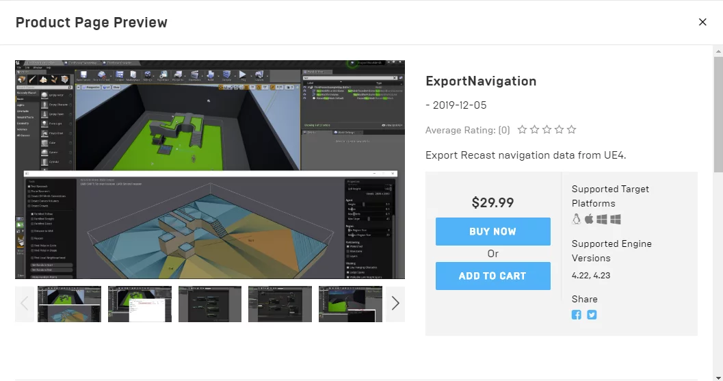View the fourth screenshot thumbnail
Viewport: 723px width, 381px height.
coord(280,304)
